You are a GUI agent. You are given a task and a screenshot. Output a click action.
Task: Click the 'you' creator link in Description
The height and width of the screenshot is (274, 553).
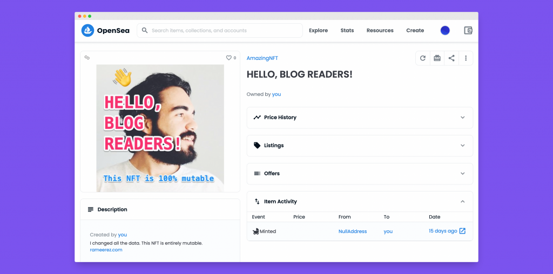(123, 235)
